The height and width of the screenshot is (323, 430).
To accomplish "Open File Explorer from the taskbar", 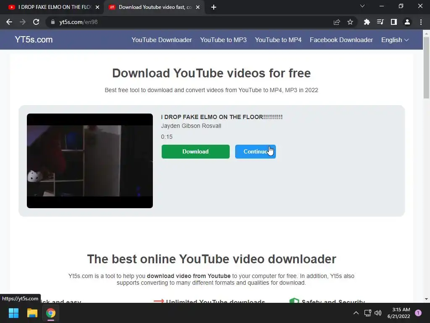I will pyautogui.click(x=32, y=313).
